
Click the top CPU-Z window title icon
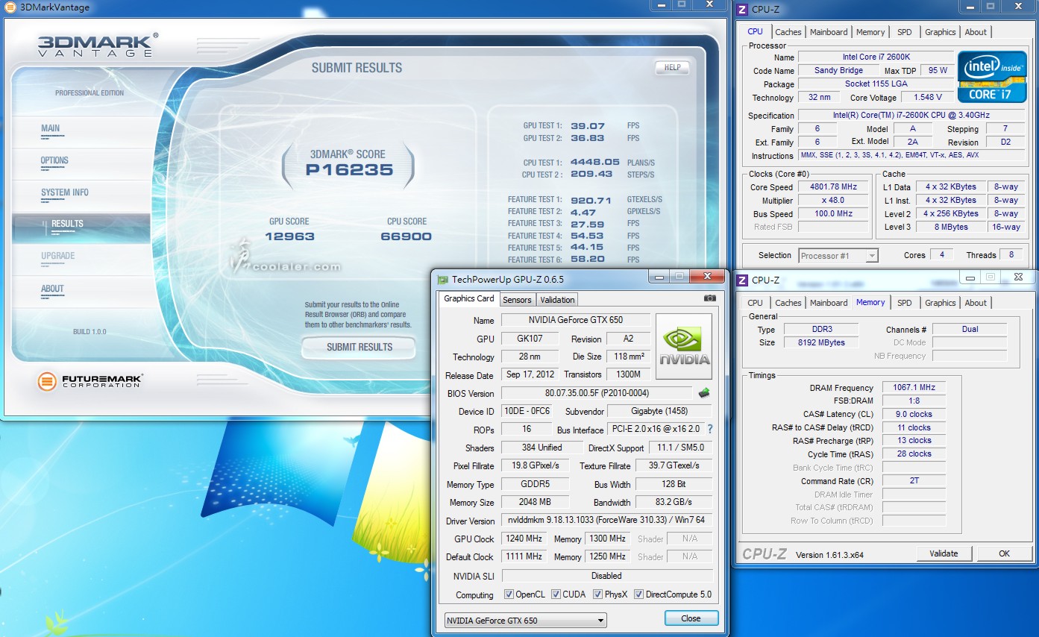(x=742, y=9)
